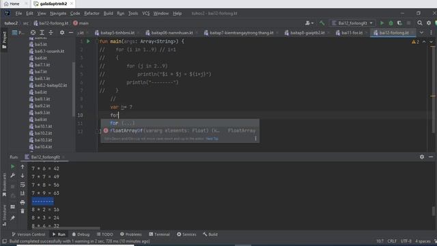This screenshot has width=437, height=246.
Task: Click the Run console horizontal scrollbar
Action: [66, 228]
